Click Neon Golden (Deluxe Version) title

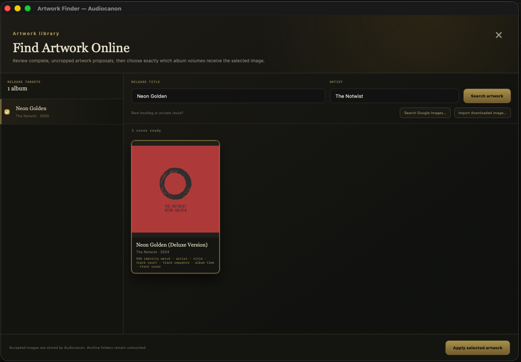(172, 244)
